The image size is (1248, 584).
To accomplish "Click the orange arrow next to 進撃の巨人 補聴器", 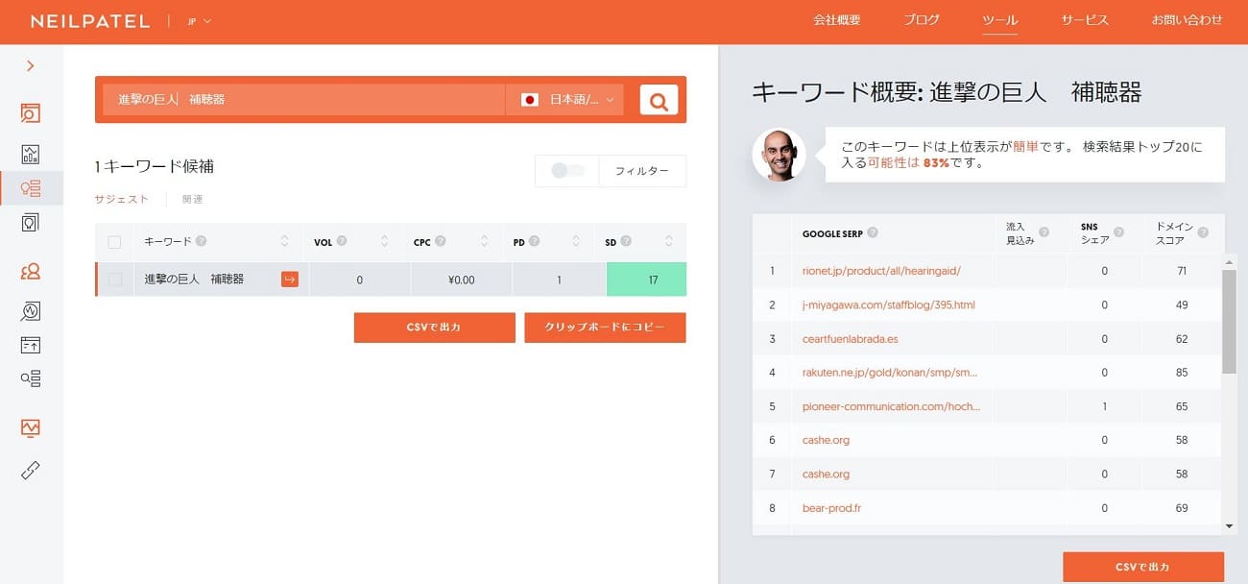I will [290, 280].
